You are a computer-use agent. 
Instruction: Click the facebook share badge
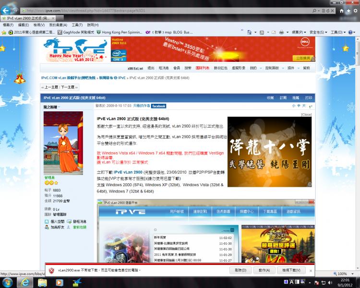tap(159, 106)
